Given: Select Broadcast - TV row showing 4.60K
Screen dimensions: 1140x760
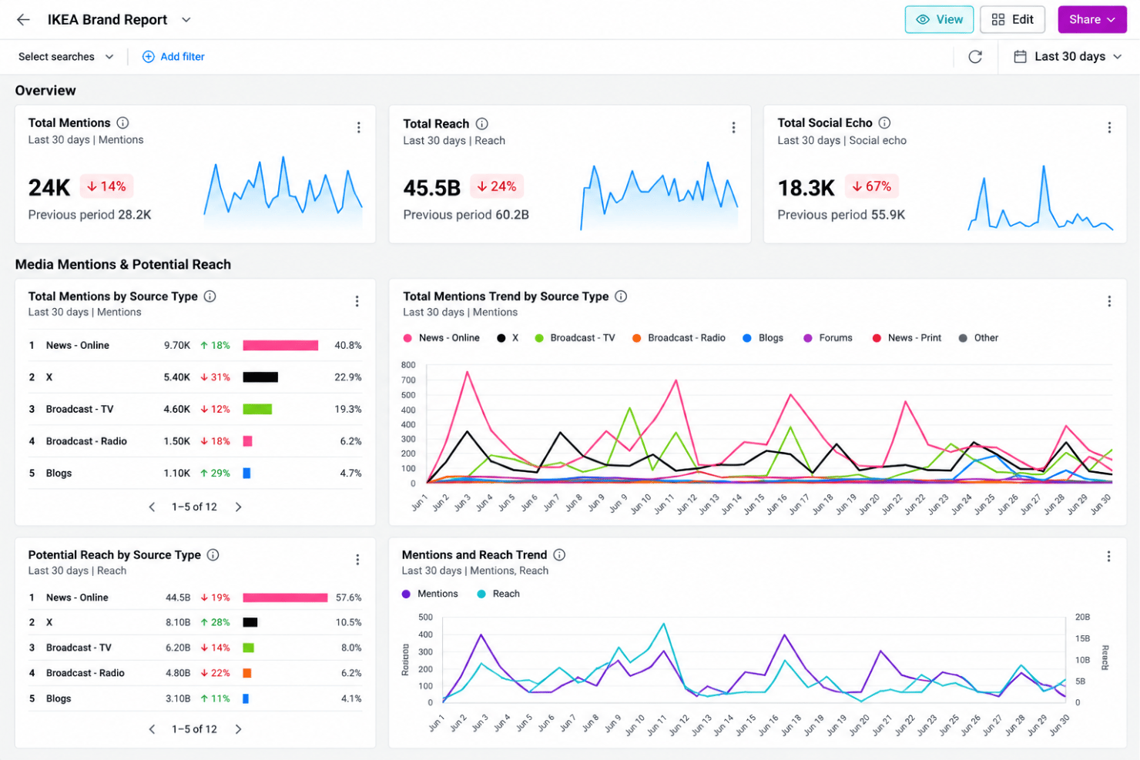Looking at the screenshot, I should coord(195,410).
